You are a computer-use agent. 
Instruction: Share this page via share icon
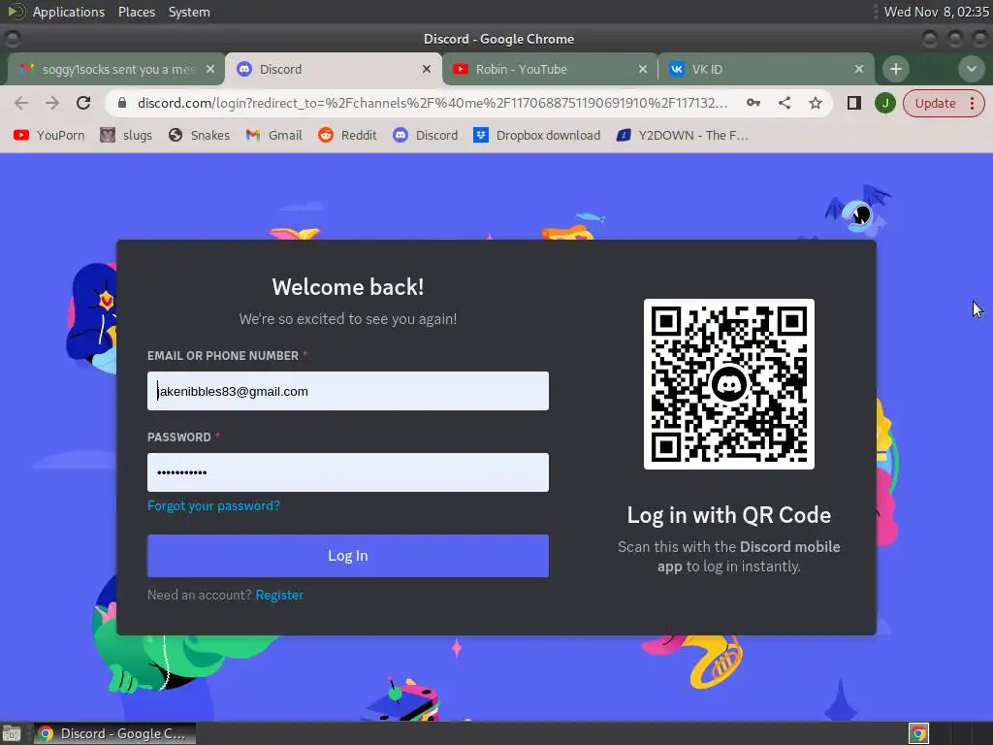click(x=784, y=103)
